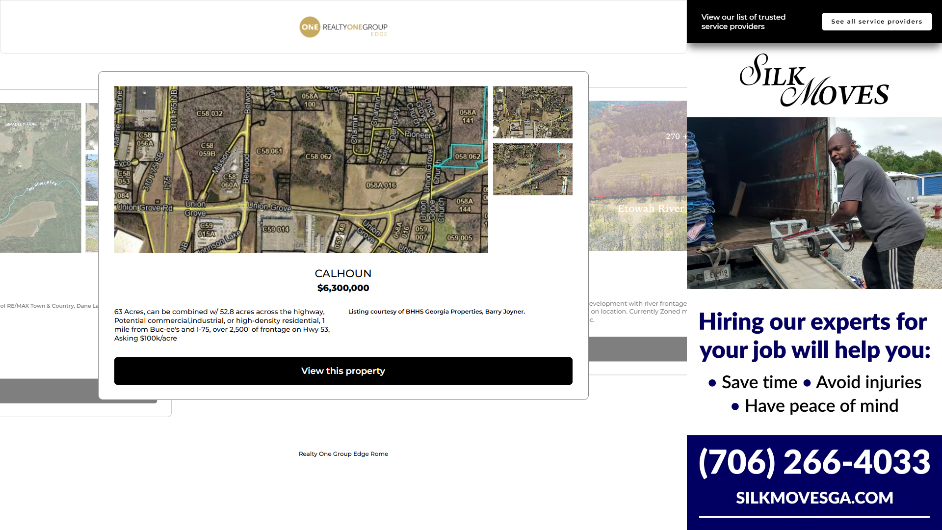Viewport: 942px width, 530px height.
Task: Click the Realty One Group Edge Rome footer text
Action: pyautogui.click(x=343, y=454)
